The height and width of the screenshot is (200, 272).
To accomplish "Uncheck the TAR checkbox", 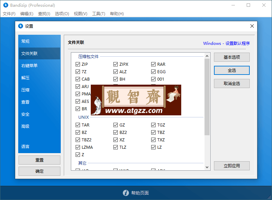I will pos(78,125).
